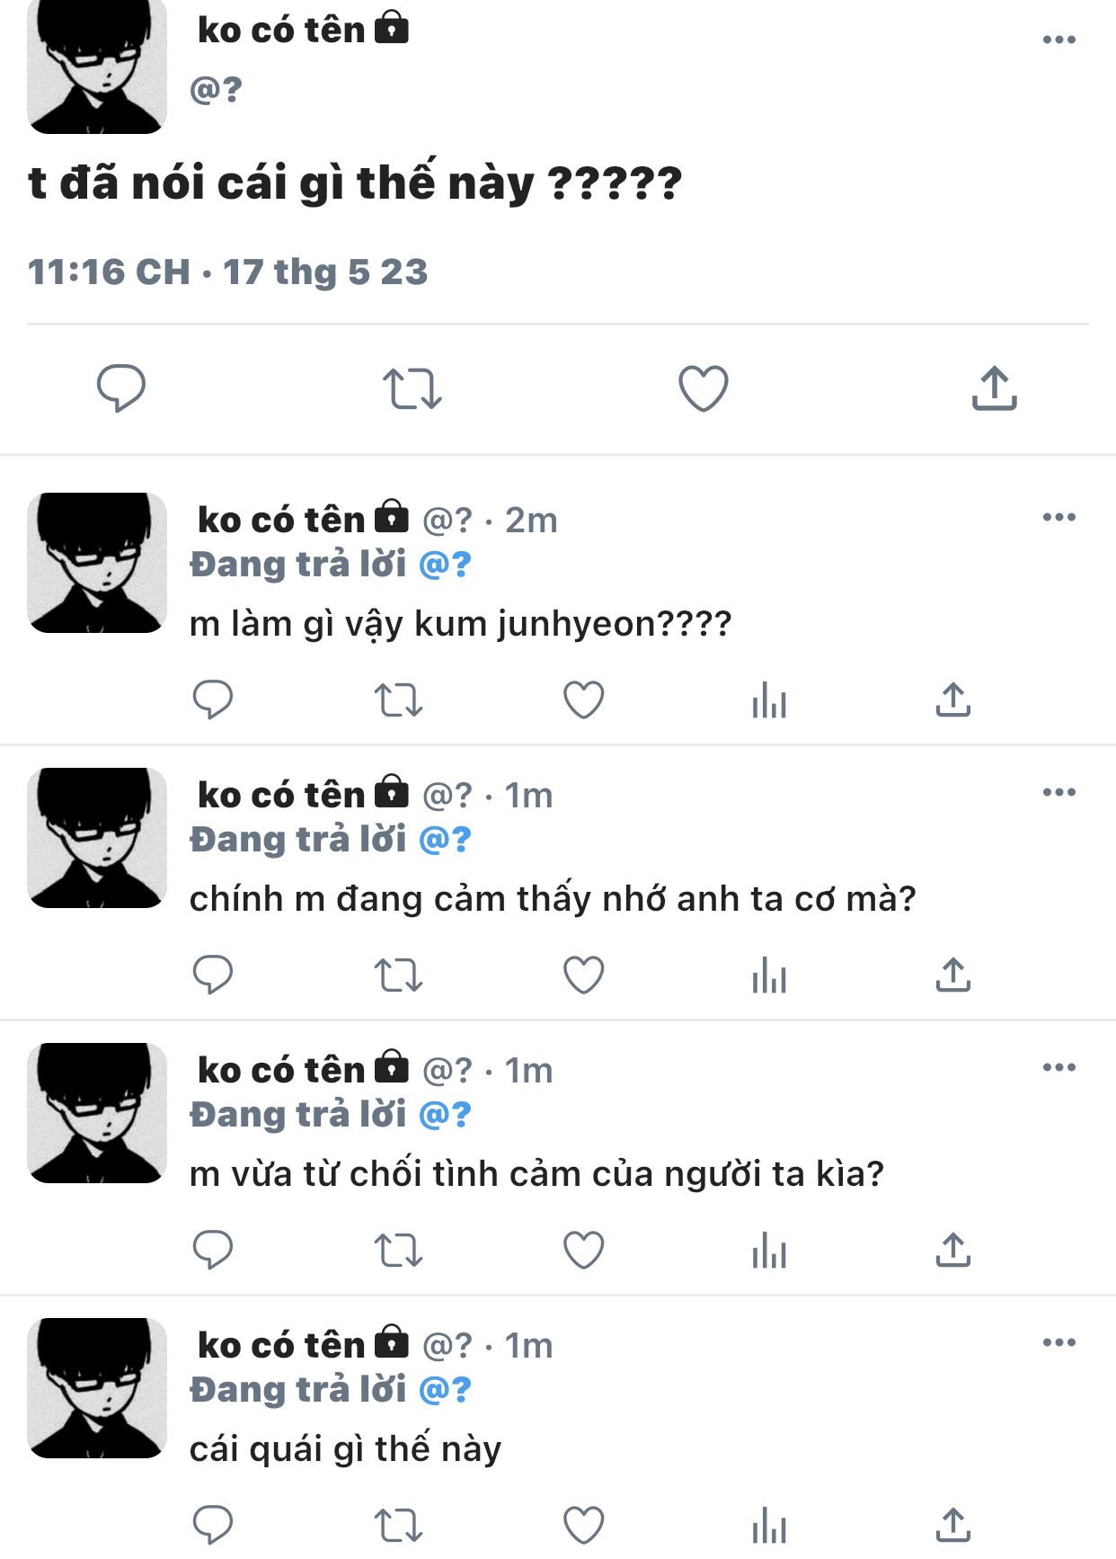Tap the @? mention link in the 2m reply
Viewport: 1116px width, 1559px height.
coord(445,565)
